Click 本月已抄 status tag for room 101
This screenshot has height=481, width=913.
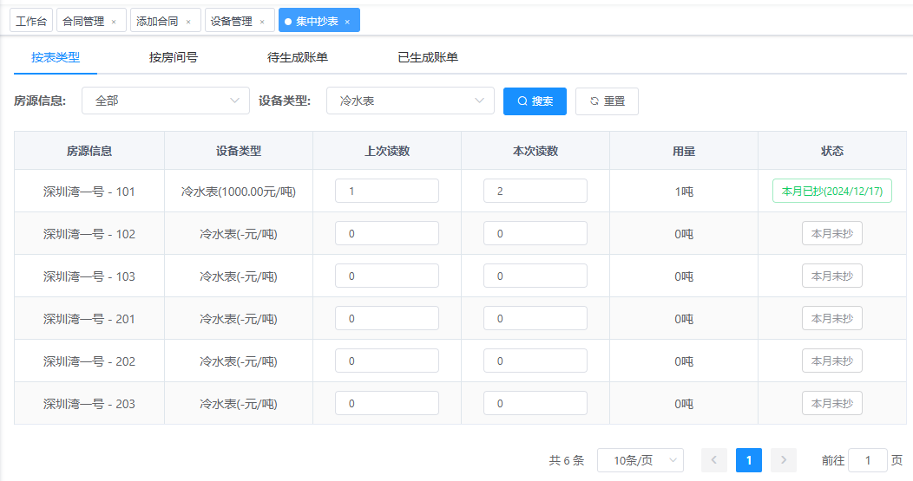[831, 192]
